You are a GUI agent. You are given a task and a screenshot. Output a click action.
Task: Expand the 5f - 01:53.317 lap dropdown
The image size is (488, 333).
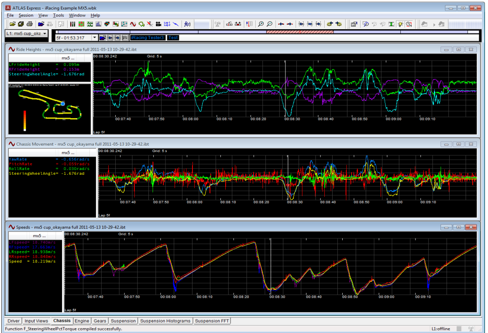click(95, 38)
